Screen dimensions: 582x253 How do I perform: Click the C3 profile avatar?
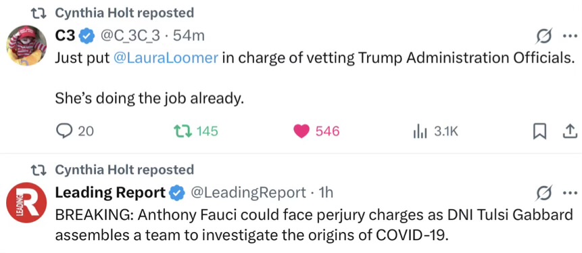[x=26, y=46]
